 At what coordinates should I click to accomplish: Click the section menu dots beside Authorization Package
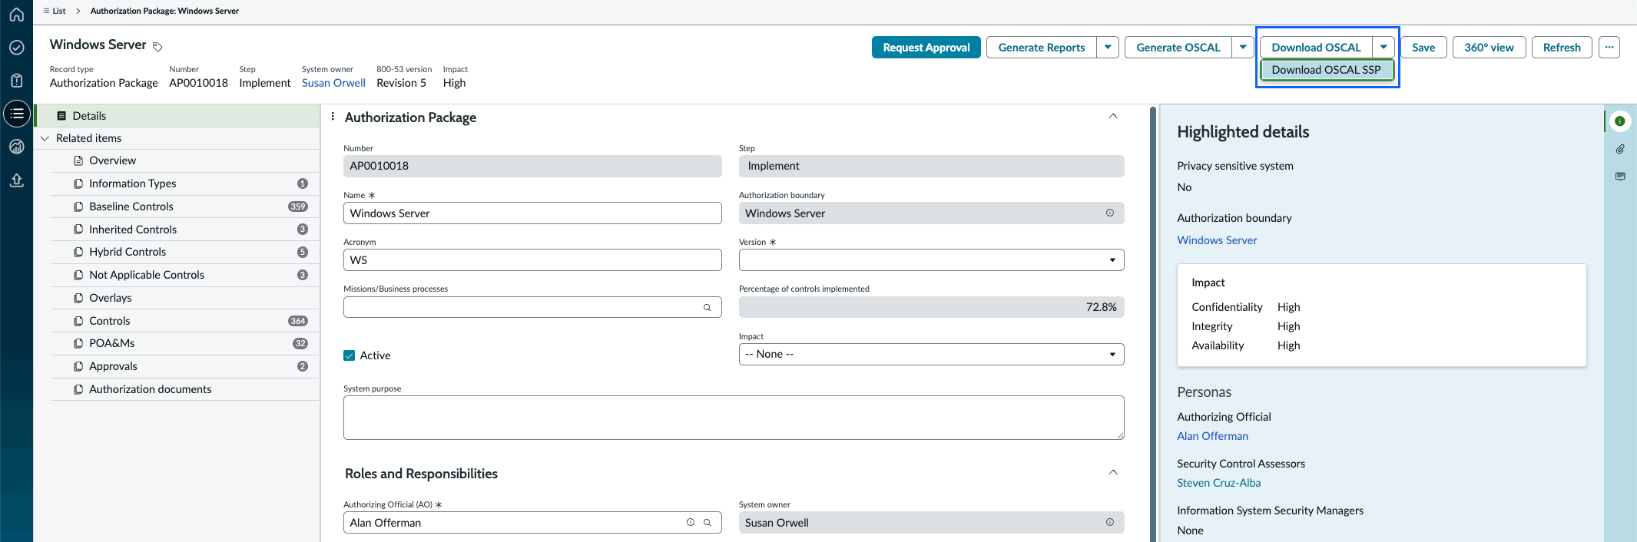click(x=333, y=117)
